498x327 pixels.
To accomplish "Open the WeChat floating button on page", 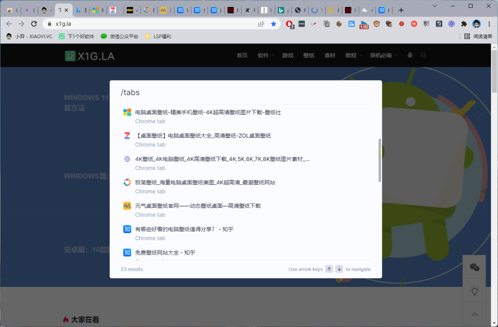I will point(474,267).
